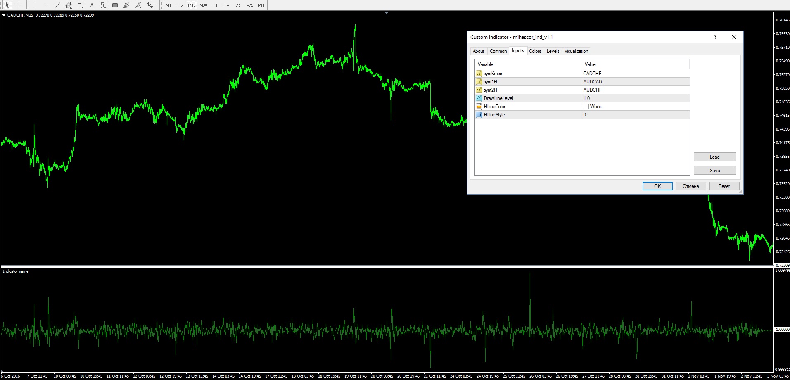Open the Colors tab
The image size is (790, 380).
tap(535, 51)
